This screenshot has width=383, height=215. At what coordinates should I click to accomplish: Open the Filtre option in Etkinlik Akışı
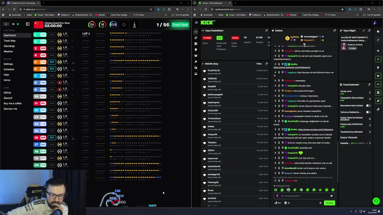point(259,64)
